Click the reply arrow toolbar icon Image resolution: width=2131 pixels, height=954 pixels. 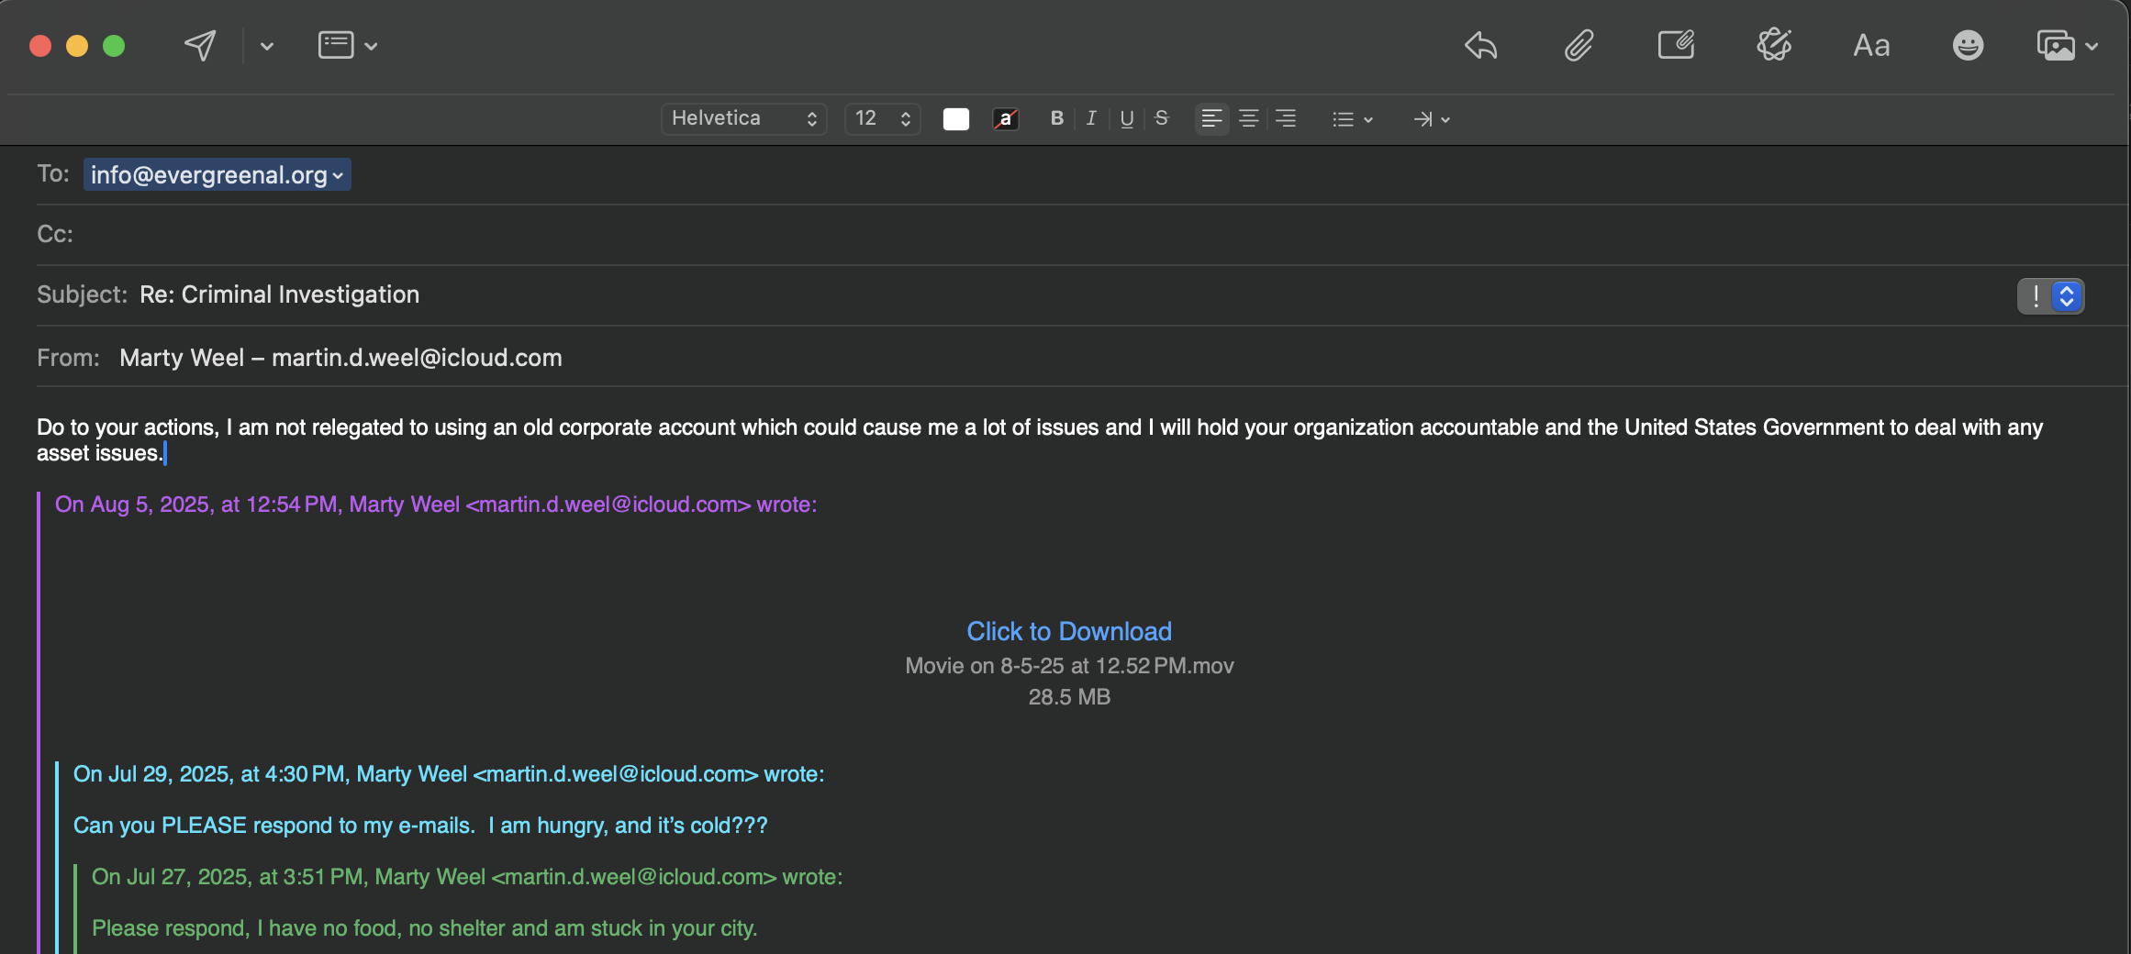(x=1480, y=45)
